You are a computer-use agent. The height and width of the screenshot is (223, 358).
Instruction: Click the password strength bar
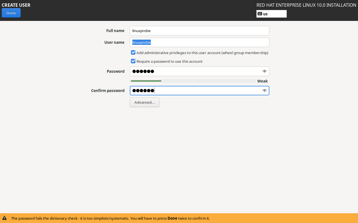(193, 81)
